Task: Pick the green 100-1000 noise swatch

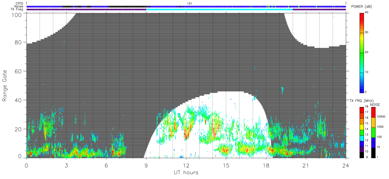Action: [x=373, y=133]
